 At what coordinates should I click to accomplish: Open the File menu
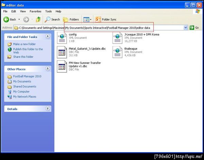[5, 12]
